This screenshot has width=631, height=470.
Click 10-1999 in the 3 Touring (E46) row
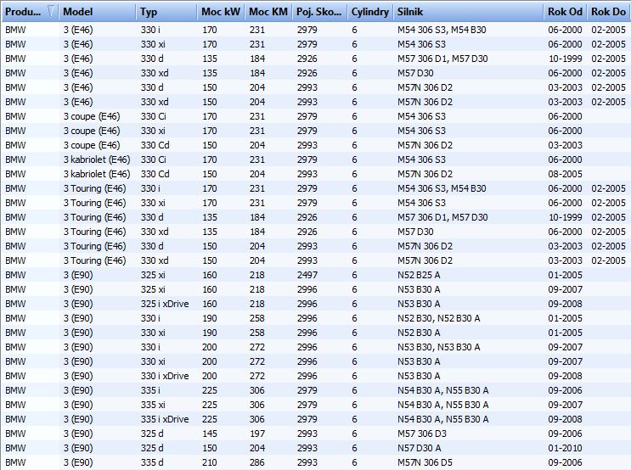pyautogui.click(x=566, y=217)
